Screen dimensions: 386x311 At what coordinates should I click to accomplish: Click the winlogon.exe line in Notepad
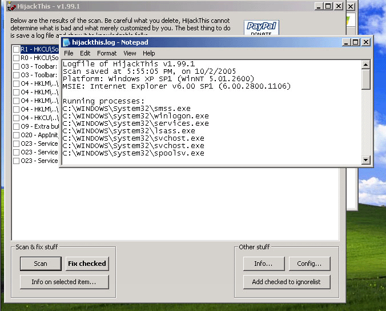[136, 116]
